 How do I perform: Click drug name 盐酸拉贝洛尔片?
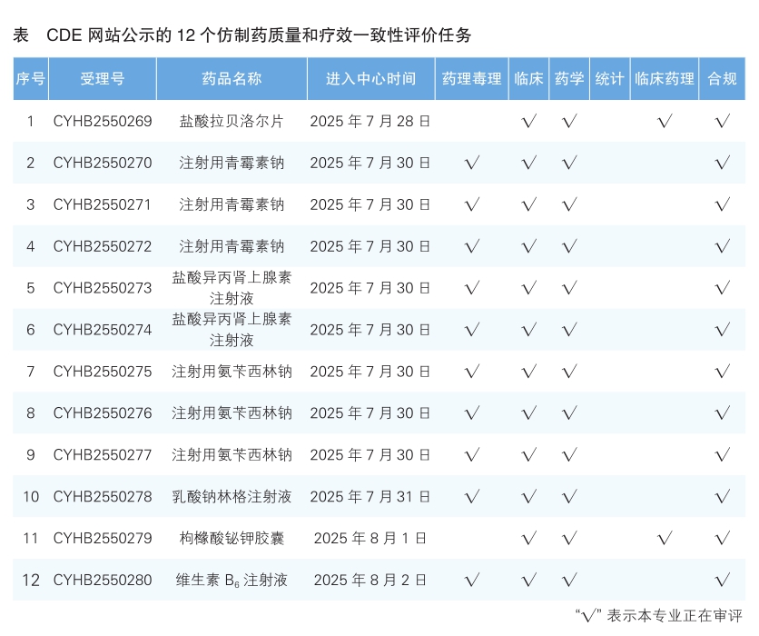tap(232, 122)
